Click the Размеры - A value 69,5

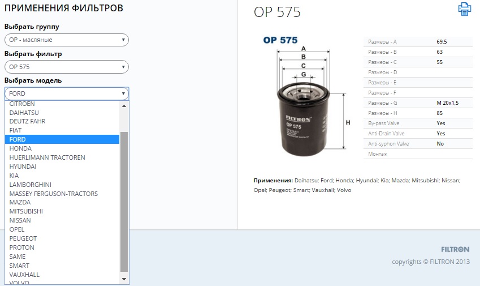point(442,42)
